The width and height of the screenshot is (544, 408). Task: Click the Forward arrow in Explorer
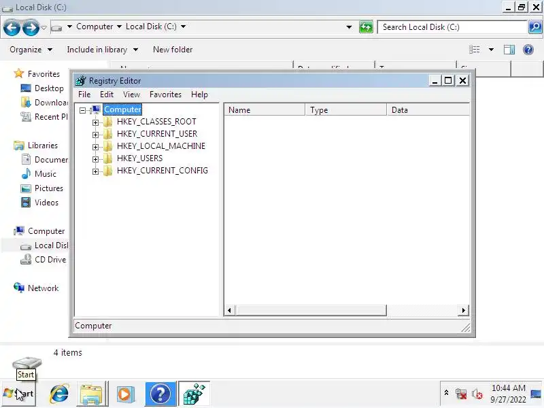[31, 27]
